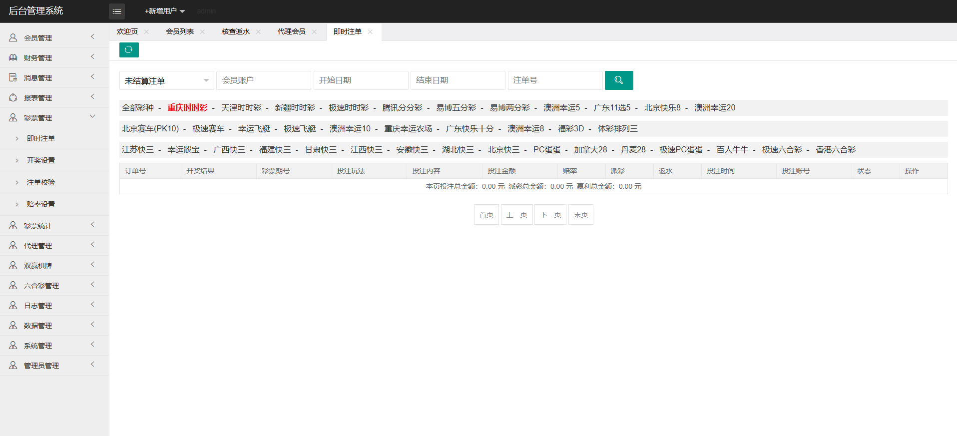
Task: Switch to the 会员列表 tab
Action: [x=180, y=31]
